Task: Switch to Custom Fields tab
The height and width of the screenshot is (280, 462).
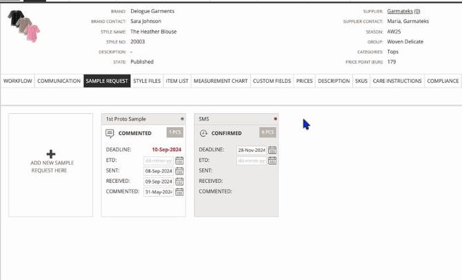Action: pyautogui.click(x=272, y=81)
